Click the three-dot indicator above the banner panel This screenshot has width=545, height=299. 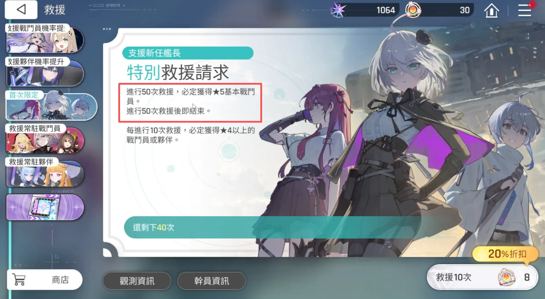coord(107,29)
